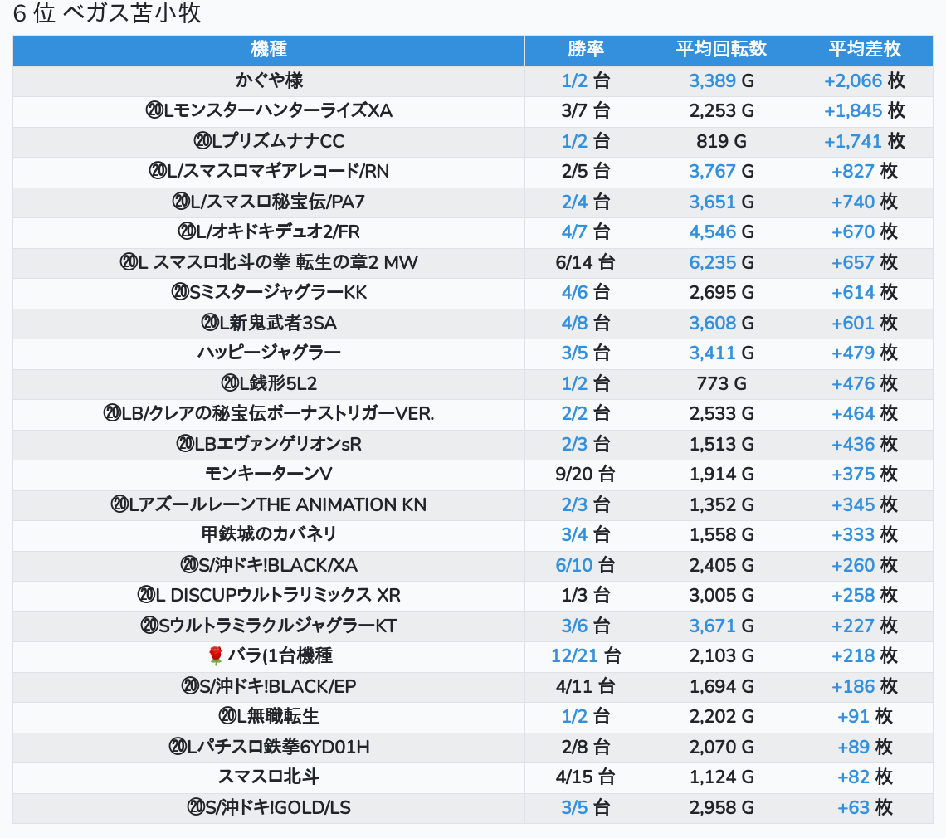Click the ⑳ badge before L銭形5L2
Image resolution: width=946 pixels, height=838 pixels.
(230, 383)
